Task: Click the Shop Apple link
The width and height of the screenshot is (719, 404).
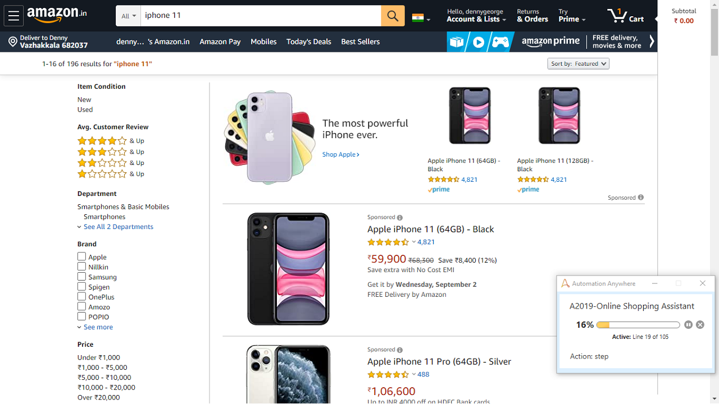Action: coord(340,154)
